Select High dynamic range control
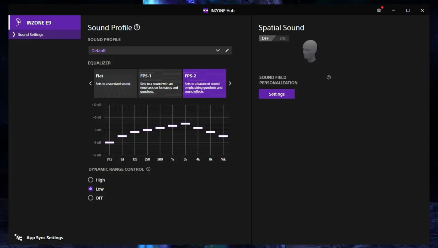Viewport: 438px width, 248px height. pyautogui.click(x=91, y=180)
